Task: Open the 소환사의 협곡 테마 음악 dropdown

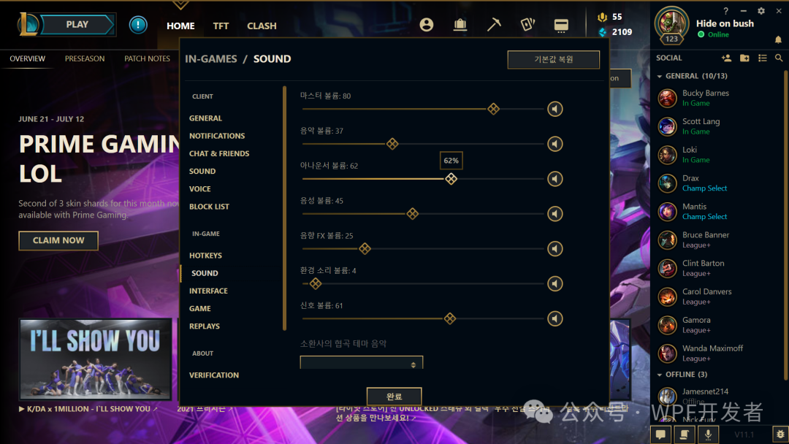Action: (x=362, y=362)
